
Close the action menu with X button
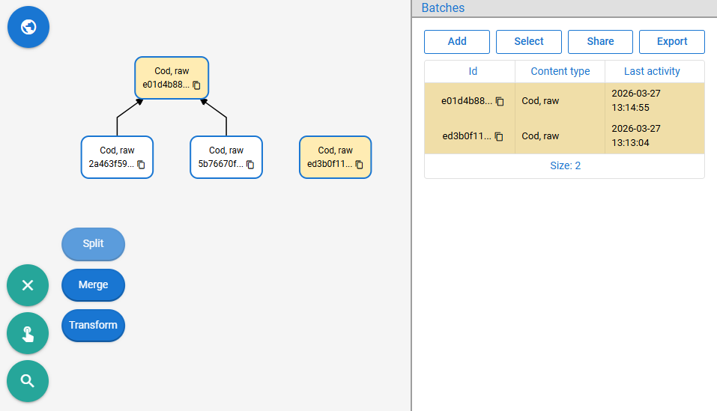28,285
